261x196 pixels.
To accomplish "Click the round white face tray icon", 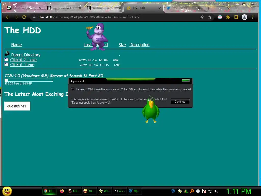I will (x=198, y=191).
